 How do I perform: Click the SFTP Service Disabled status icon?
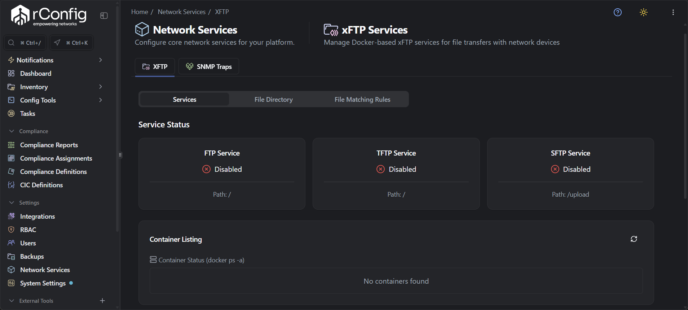click(555, 169)
